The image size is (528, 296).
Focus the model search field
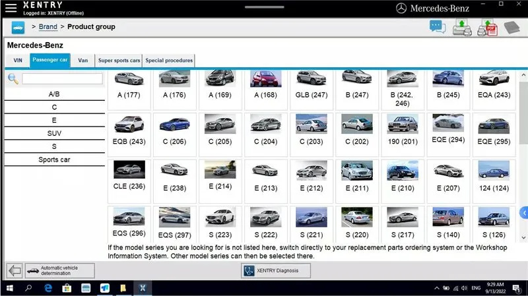pos(62,78)
